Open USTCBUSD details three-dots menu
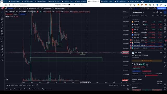Image resolution: width=167 pixels, height=94 pixels. (x=161, y=53)
